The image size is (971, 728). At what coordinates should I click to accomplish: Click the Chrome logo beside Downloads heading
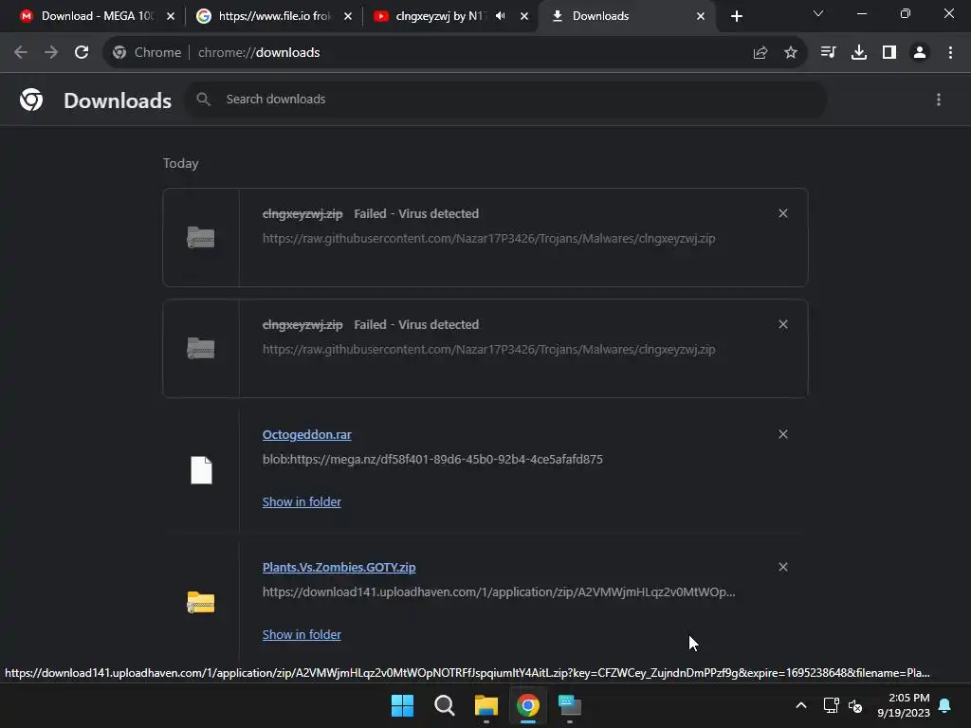tap(31, 100)
